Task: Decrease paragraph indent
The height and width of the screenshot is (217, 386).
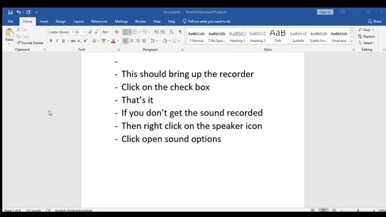Action: tap(156, 32)
